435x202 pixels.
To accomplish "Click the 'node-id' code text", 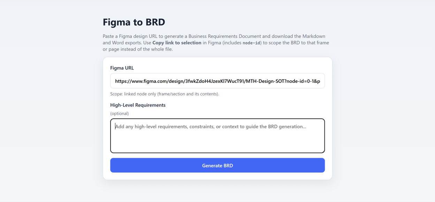I will 251,43.
